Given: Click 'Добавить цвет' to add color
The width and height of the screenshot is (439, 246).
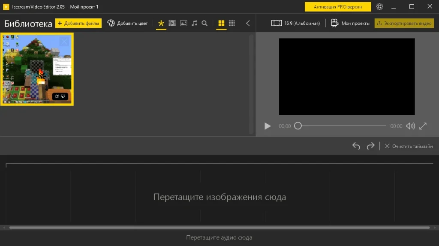Looking at the screenshot, I should [127, 23].
